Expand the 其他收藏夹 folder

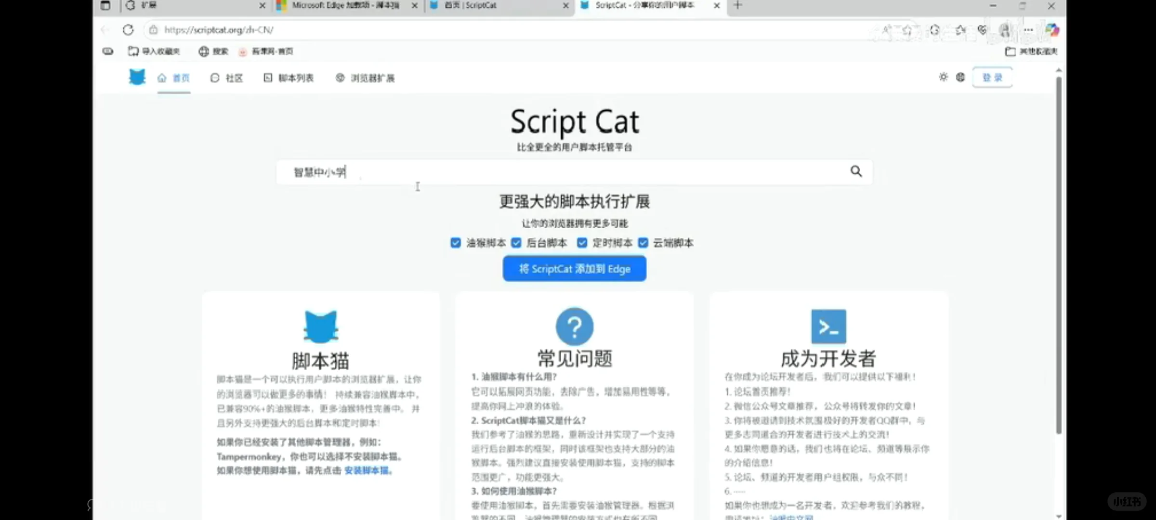(1031, 52)
